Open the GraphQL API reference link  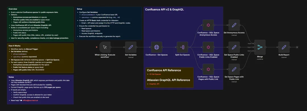154,84
